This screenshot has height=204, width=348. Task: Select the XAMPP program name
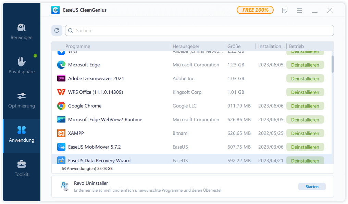coord(76,133)
